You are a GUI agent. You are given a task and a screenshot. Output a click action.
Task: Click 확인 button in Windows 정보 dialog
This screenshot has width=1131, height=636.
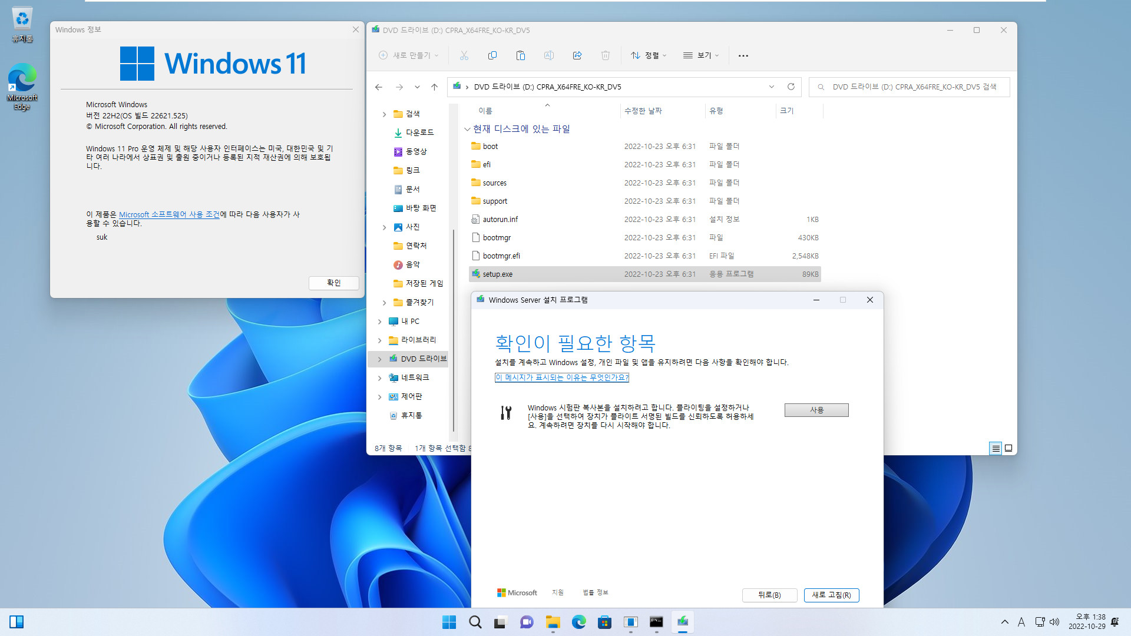[334, 283]
